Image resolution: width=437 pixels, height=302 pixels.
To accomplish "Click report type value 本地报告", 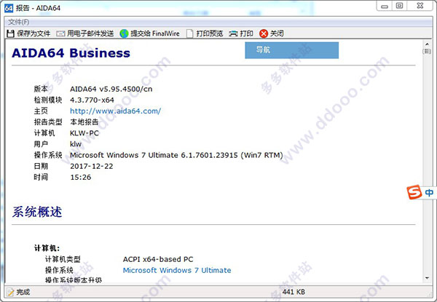I will 84,122.
